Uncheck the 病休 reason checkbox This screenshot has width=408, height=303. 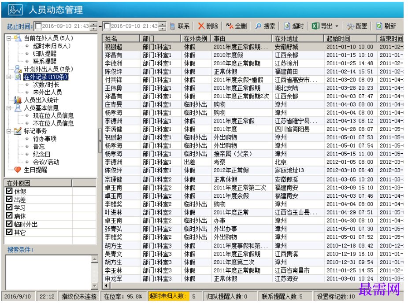click(9, 216)
